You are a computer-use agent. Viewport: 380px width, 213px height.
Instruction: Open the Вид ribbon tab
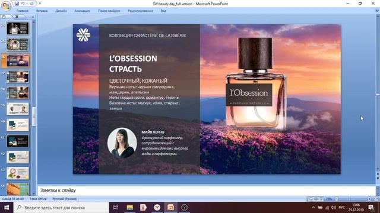(x=163, y=11)
